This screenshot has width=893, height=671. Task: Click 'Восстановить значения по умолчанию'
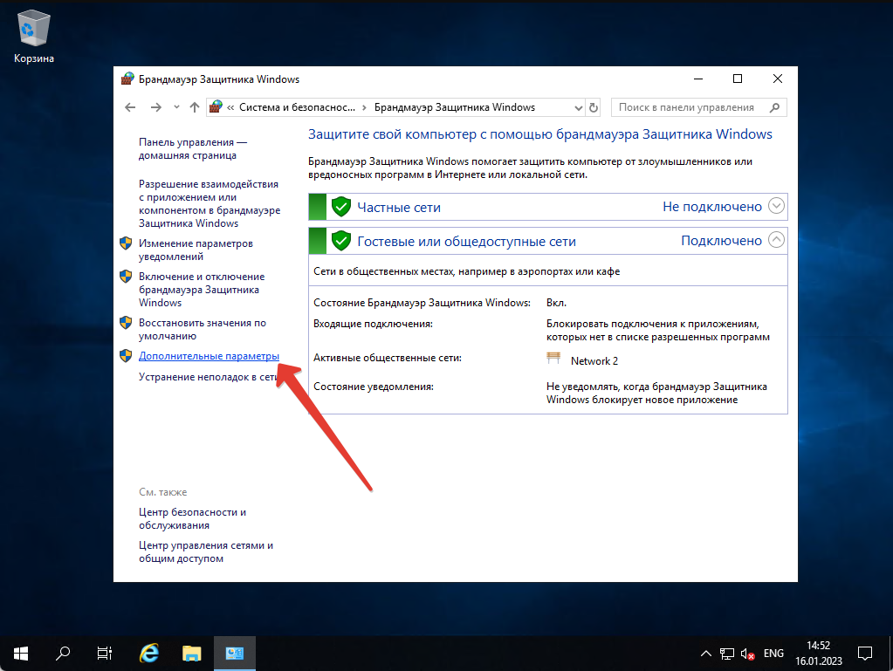(x=203, y=329)
